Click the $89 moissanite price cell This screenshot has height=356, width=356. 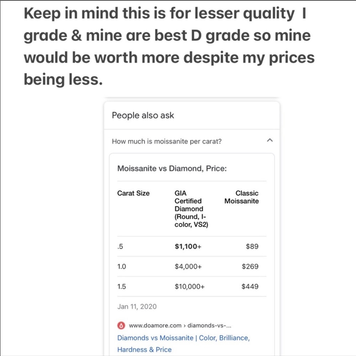[x=252, y=246]
